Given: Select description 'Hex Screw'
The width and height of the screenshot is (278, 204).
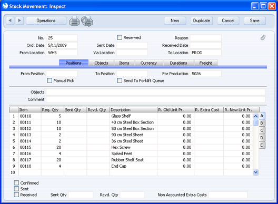Looking at the screenshot, I should 133,147.
